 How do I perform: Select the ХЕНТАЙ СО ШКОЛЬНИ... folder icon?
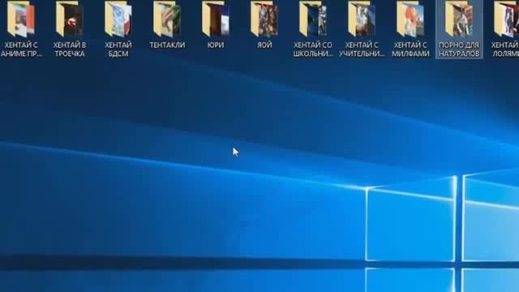(x=313, y=19)
